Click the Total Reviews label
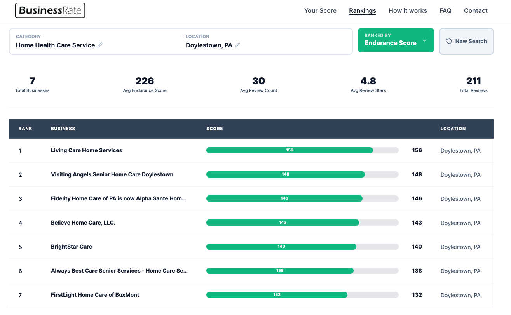Image resolution: width=511 pixels, height=315 pixels. [x=474, y=90]
